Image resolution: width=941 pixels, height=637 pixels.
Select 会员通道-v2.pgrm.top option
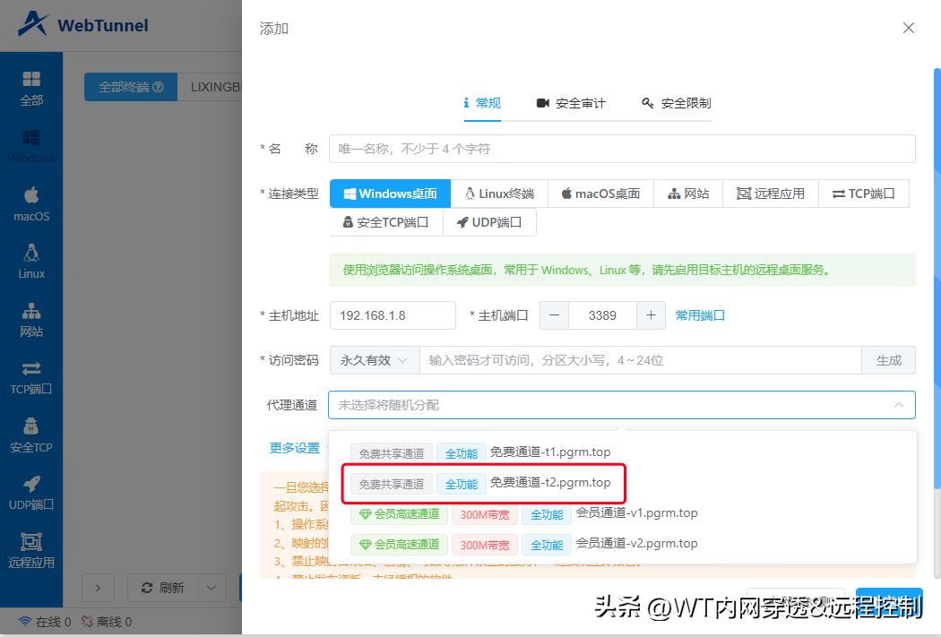pyautogui.click(x=622, y=544)
